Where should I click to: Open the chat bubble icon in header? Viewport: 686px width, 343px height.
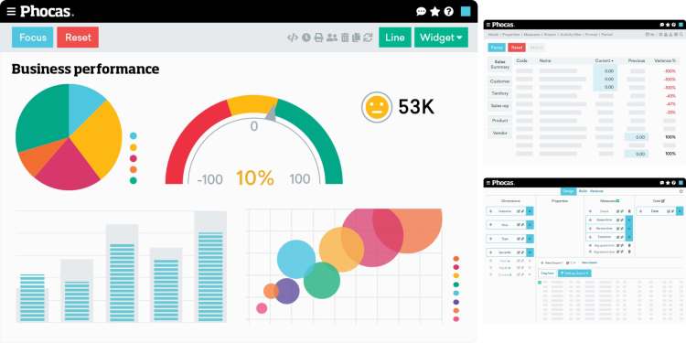[421, 11]
